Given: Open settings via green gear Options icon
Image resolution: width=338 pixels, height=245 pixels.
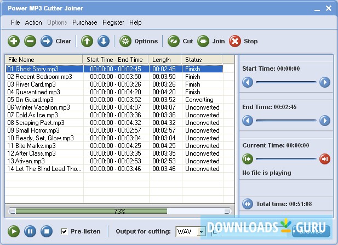Looking at the screenshot, I should coord(125,41).
